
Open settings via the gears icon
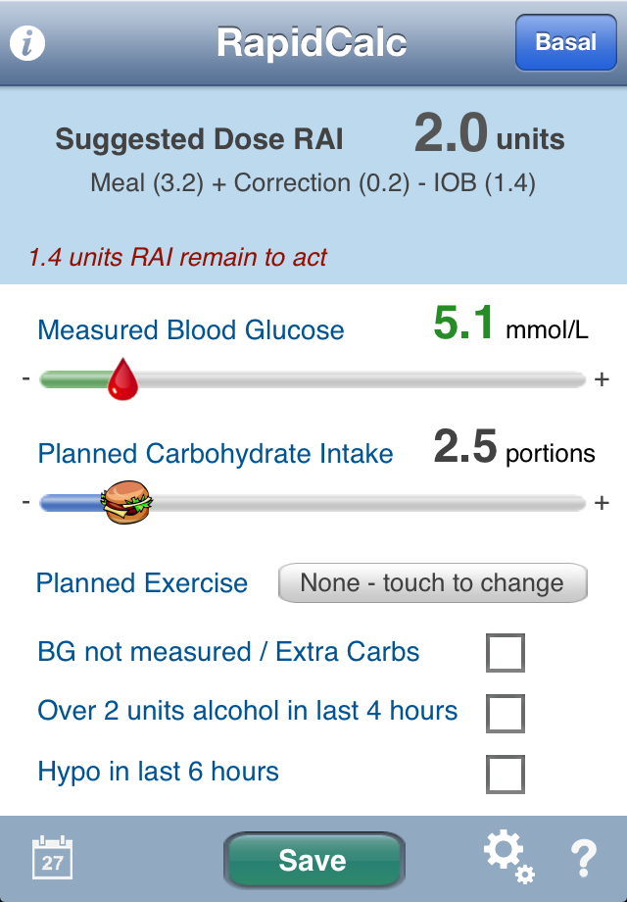[x=508, y=856]
